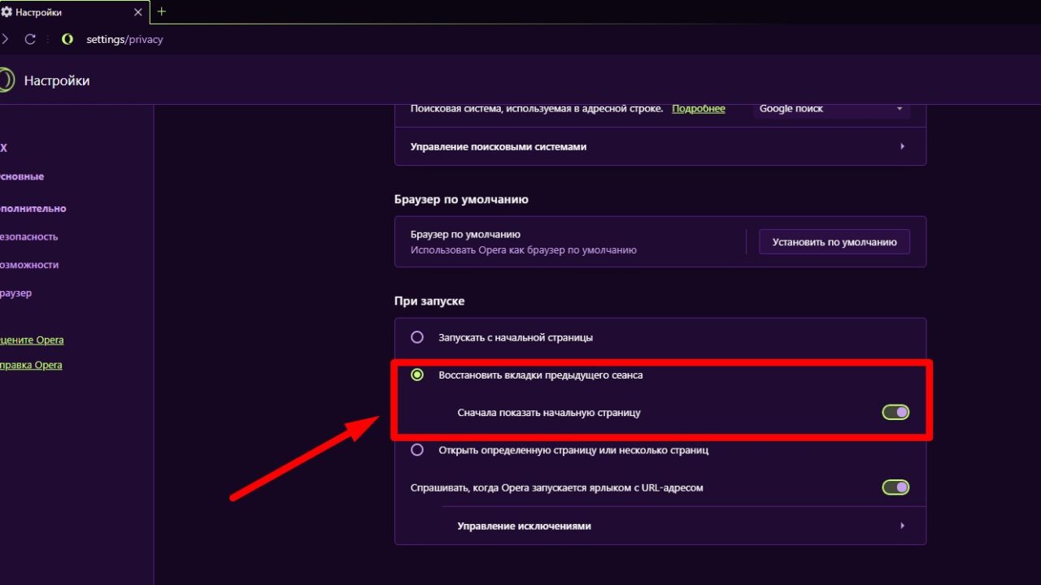The height and width of the screenshot is (585, 1041).
Task: Expand Управление поисковыми системами
Action: click(660, 147)
